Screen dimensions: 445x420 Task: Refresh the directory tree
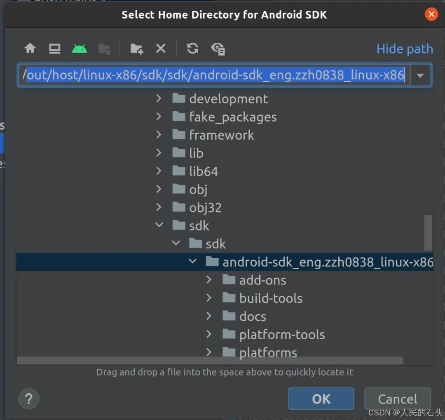coord(192,49)
